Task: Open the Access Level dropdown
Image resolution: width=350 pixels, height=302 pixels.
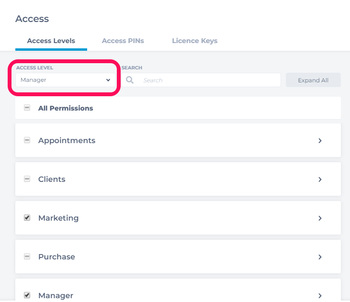Action: coord(66,80)
